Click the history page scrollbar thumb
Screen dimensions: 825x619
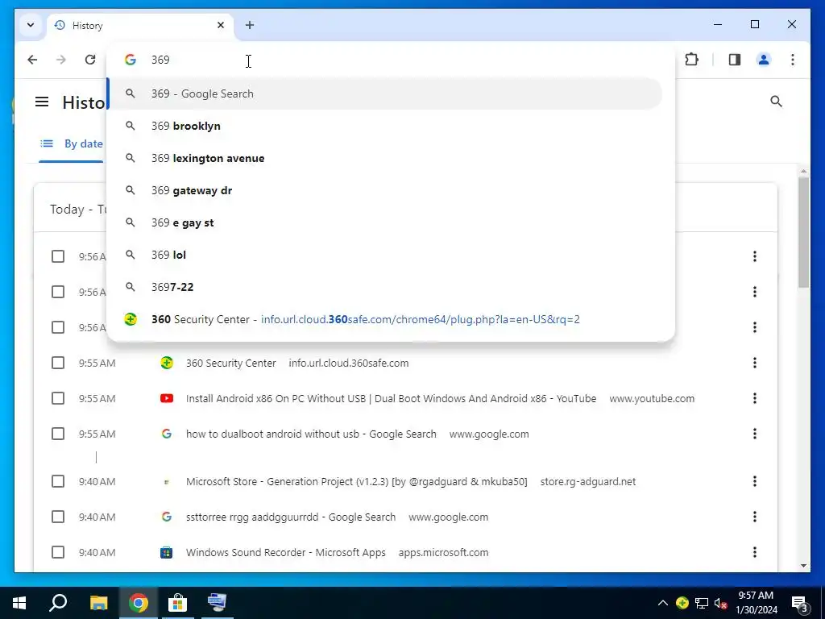click(x=803, y=232)
